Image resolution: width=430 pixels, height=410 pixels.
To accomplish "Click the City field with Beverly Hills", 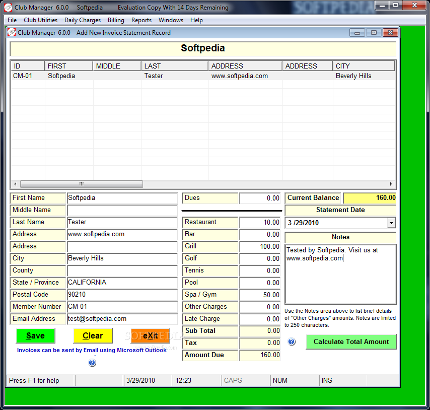I will point(122,258).
